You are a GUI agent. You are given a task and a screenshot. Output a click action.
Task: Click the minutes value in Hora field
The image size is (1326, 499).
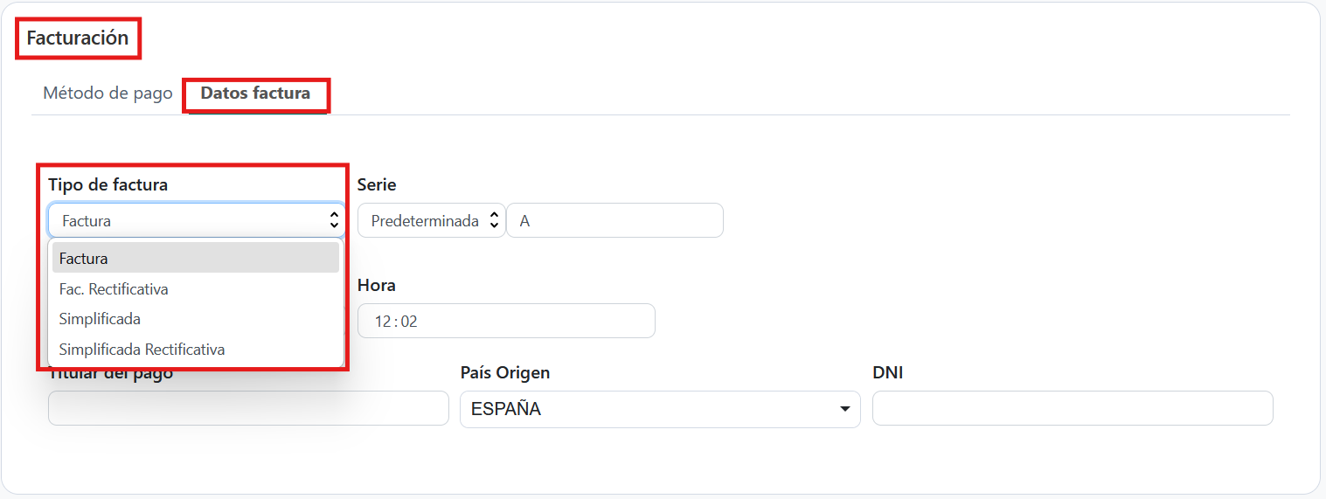(409, 322)
